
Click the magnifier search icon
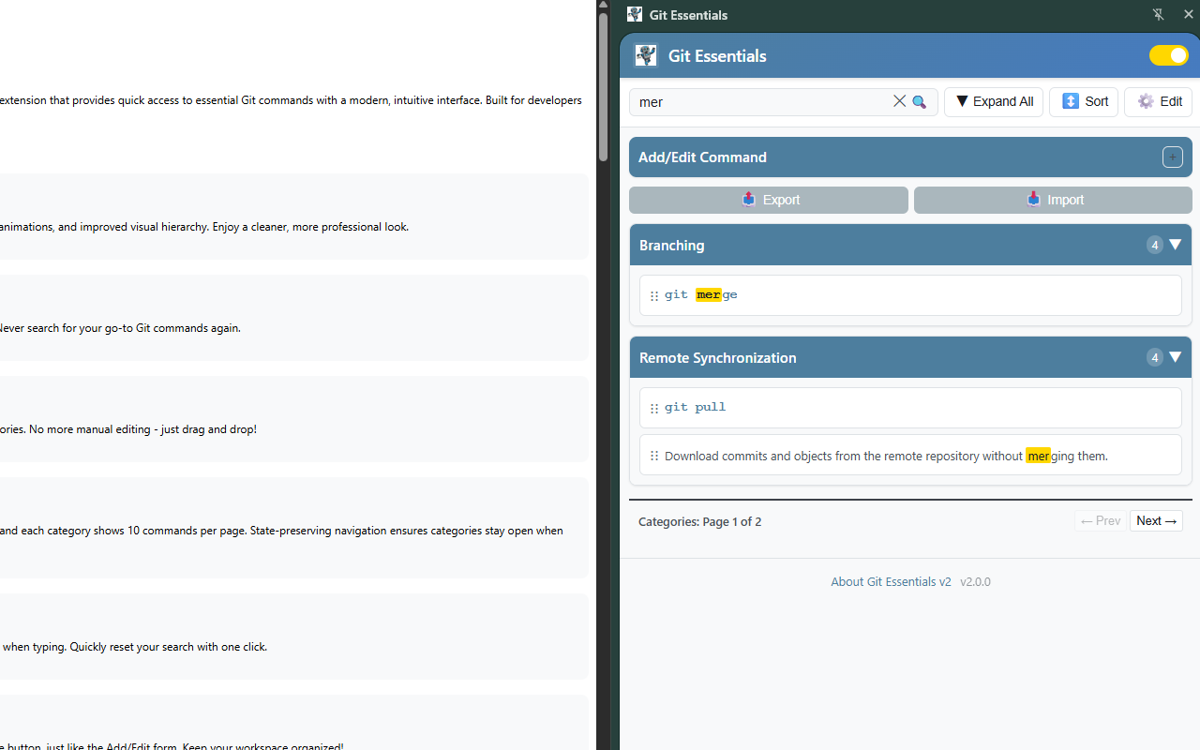(920, 101)
